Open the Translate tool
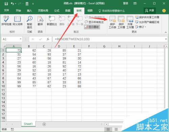 pos(40,21)
